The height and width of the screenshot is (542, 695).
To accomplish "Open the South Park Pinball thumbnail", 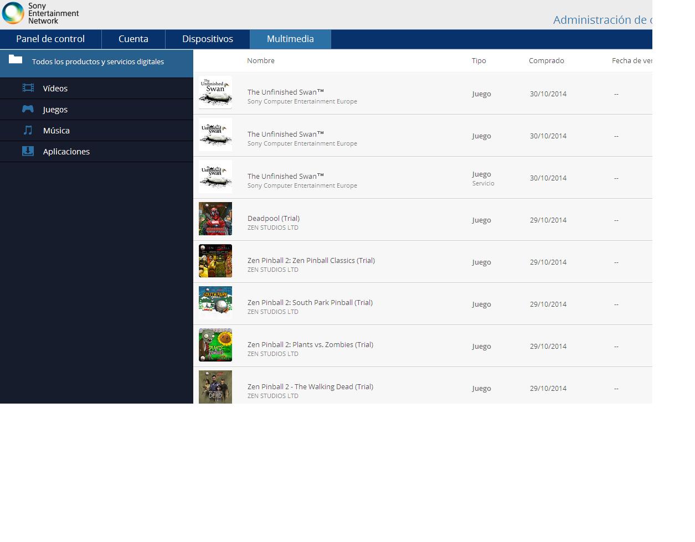I will (215, 303).
